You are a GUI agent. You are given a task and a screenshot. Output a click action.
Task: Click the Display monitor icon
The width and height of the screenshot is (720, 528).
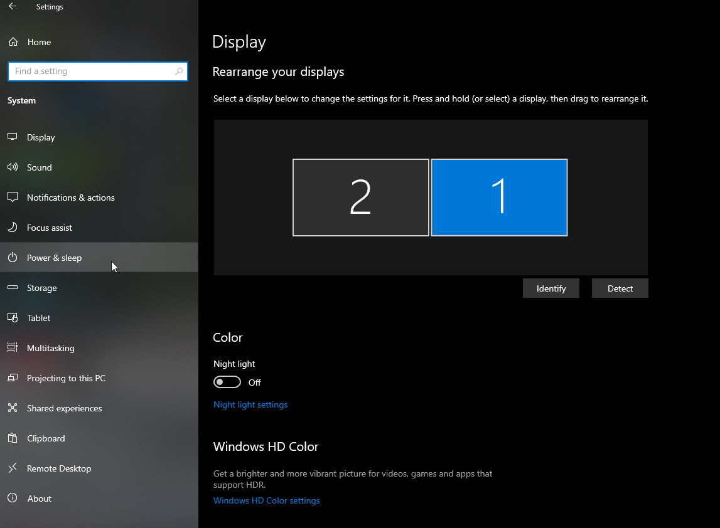[x=13, y=137]
